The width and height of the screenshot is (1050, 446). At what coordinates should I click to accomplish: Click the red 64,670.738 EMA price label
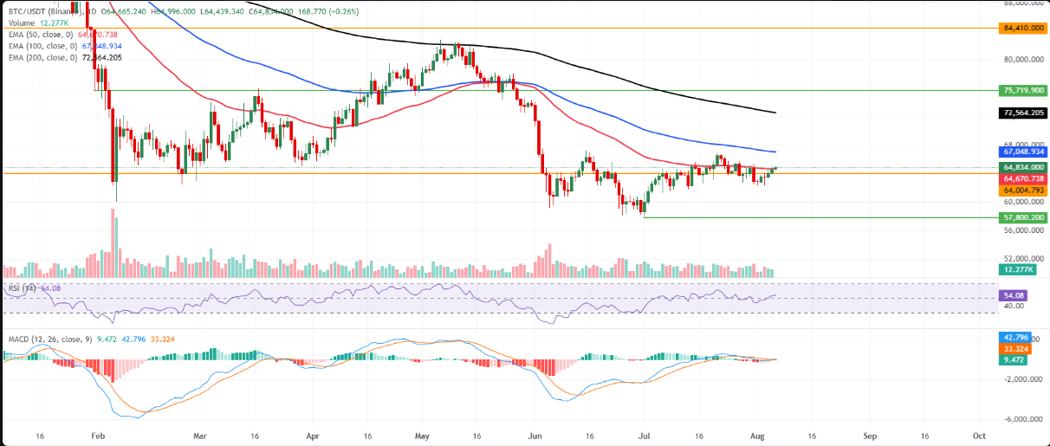[1022, 178]
